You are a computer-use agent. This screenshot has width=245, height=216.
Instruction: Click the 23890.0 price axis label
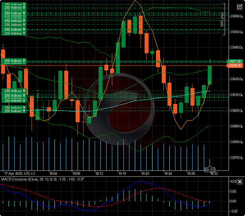click(x=236, y=126)
